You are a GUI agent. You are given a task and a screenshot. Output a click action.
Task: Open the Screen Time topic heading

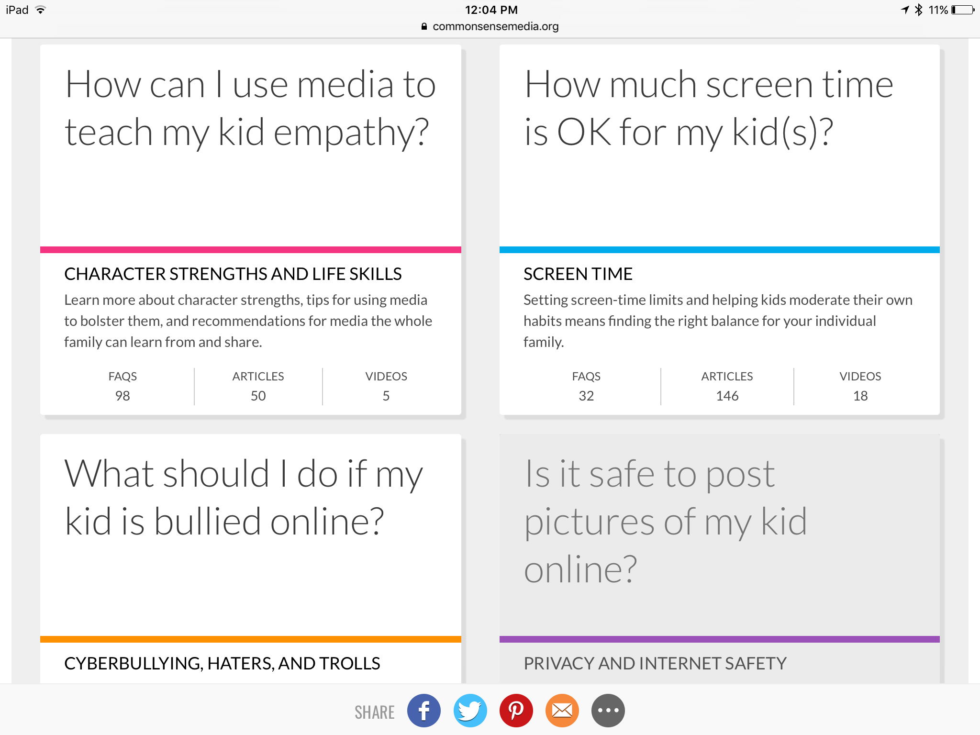coord(578,274)
